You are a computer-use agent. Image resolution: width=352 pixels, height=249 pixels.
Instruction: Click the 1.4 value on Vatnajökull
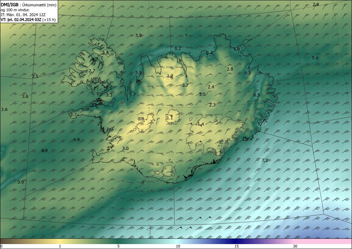click(201, 124)
